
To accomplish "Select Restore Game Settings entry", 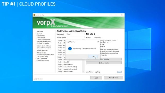I will pos(44,46).
